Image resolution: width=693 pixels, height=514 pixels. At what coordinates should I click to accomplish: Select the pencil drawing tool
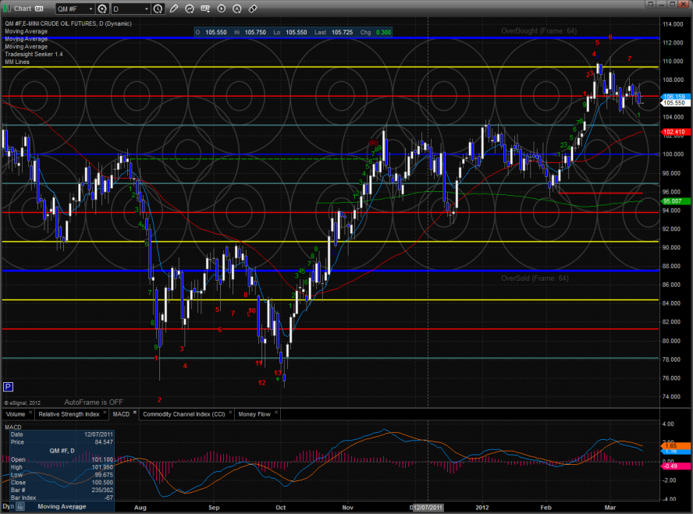175,9
